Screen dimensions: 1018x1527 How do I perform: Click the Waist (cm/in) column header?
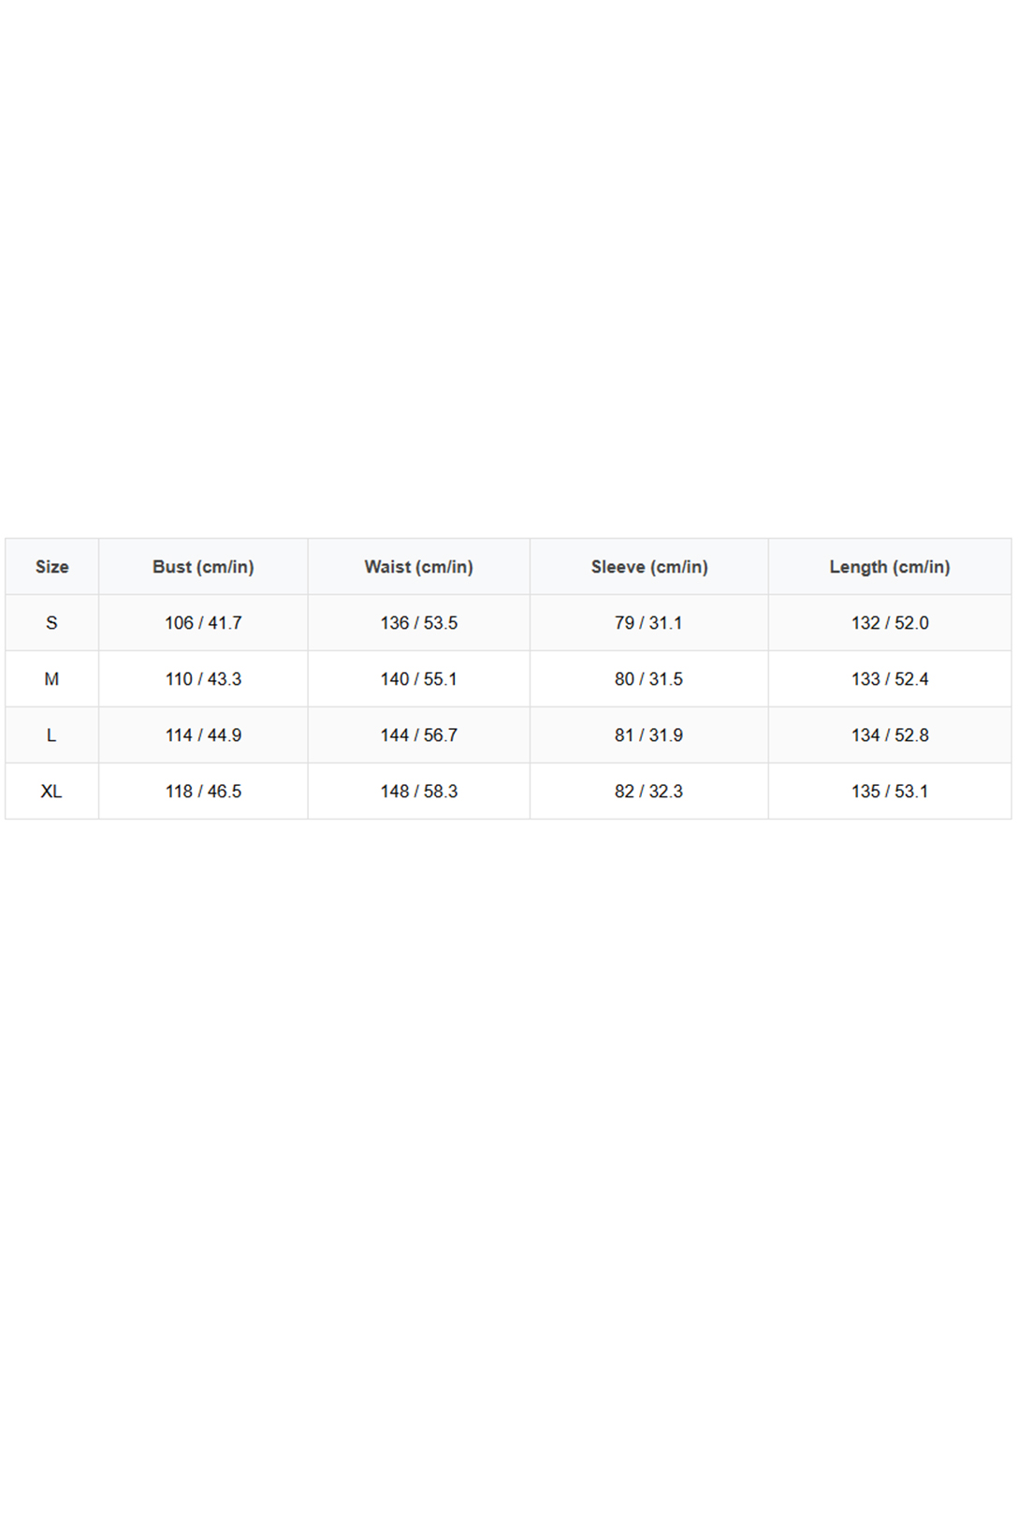418,567
